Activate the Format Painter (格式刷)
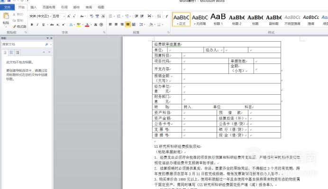The width and height of the screenshot is (328, 189). pos(19,27)
